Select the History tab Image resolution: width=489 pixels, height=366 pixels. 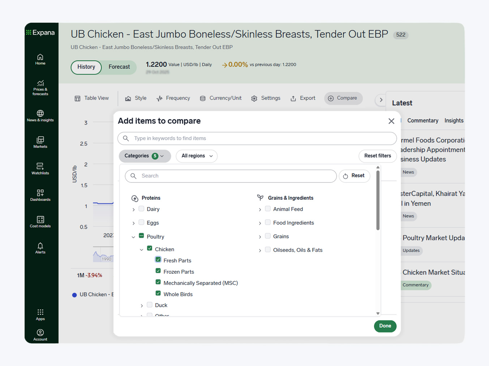(86, 67)
